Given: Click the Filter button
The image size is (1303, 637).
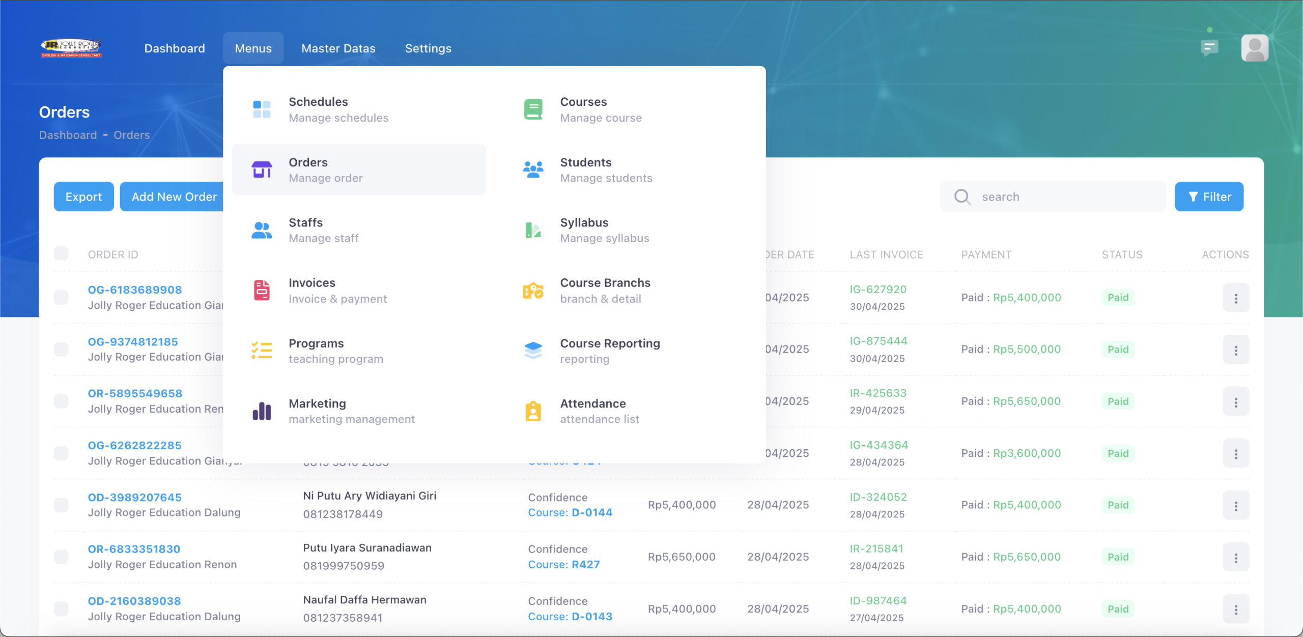Looking at the screenshot, I should point(1209,197).
